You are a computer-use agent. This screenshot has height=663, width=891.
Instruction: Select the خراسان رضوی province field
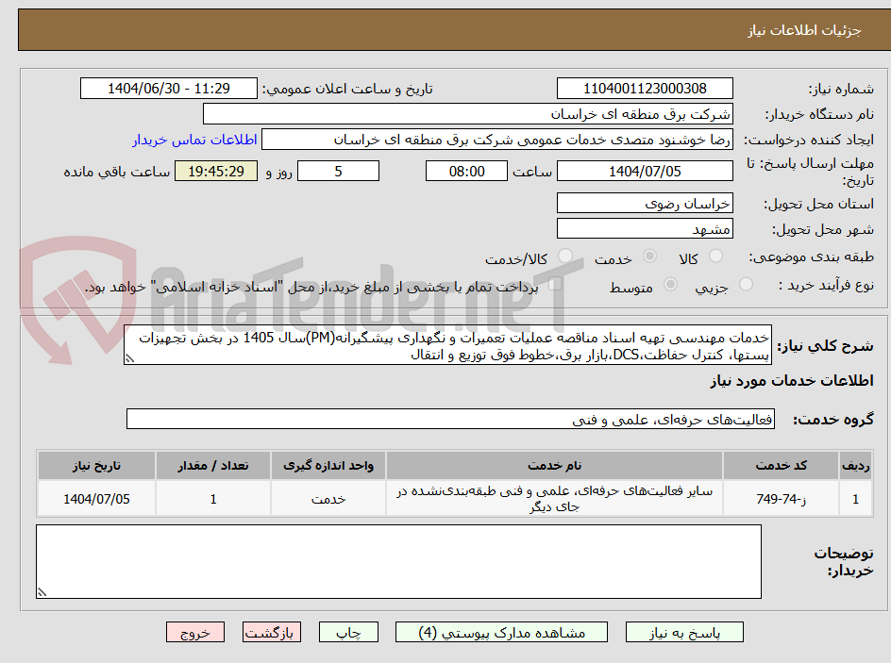click(x=645, y=202)
